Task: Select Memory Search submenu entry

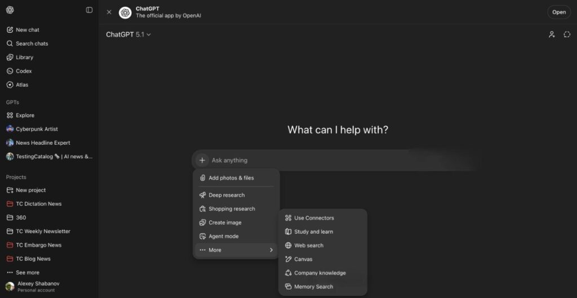Action: coord(323,287)
